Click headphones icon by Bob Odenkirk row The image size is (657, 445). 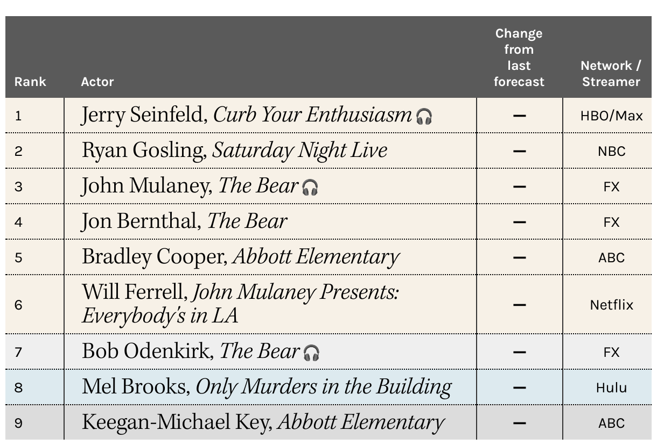[x=311, y=353]
